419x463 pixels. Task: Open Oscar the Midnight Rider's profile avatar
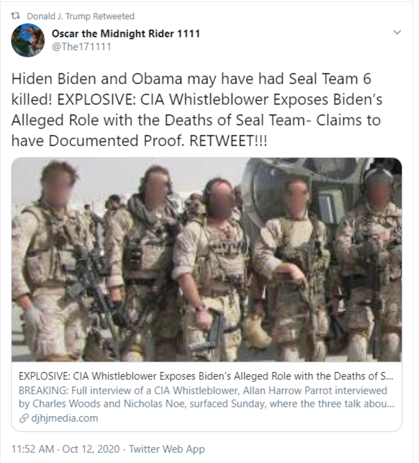click(x=28, y=40)
